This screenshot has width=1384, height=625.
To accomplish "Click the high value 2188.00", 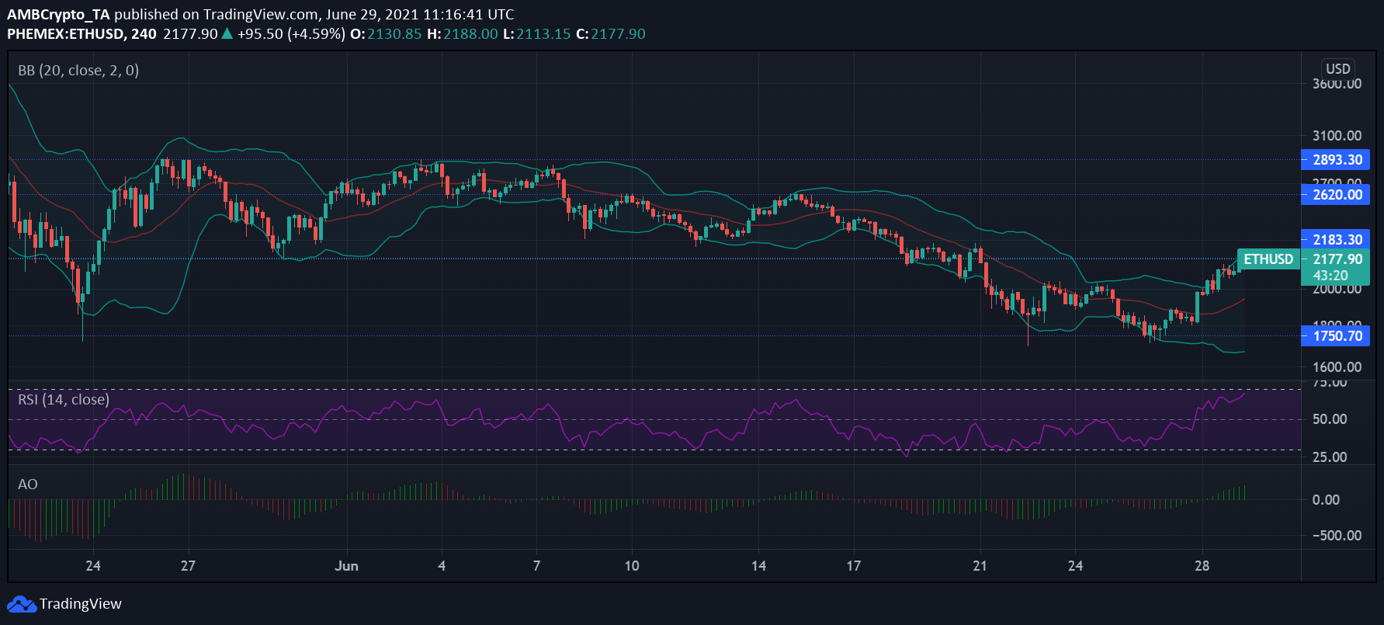I will click(x=470, y=34).
